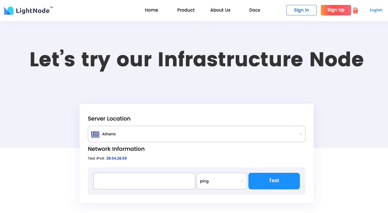Viewport: 388px width, 213px height.
Task: Open the Docs menu
Action: tap(254, 10)
